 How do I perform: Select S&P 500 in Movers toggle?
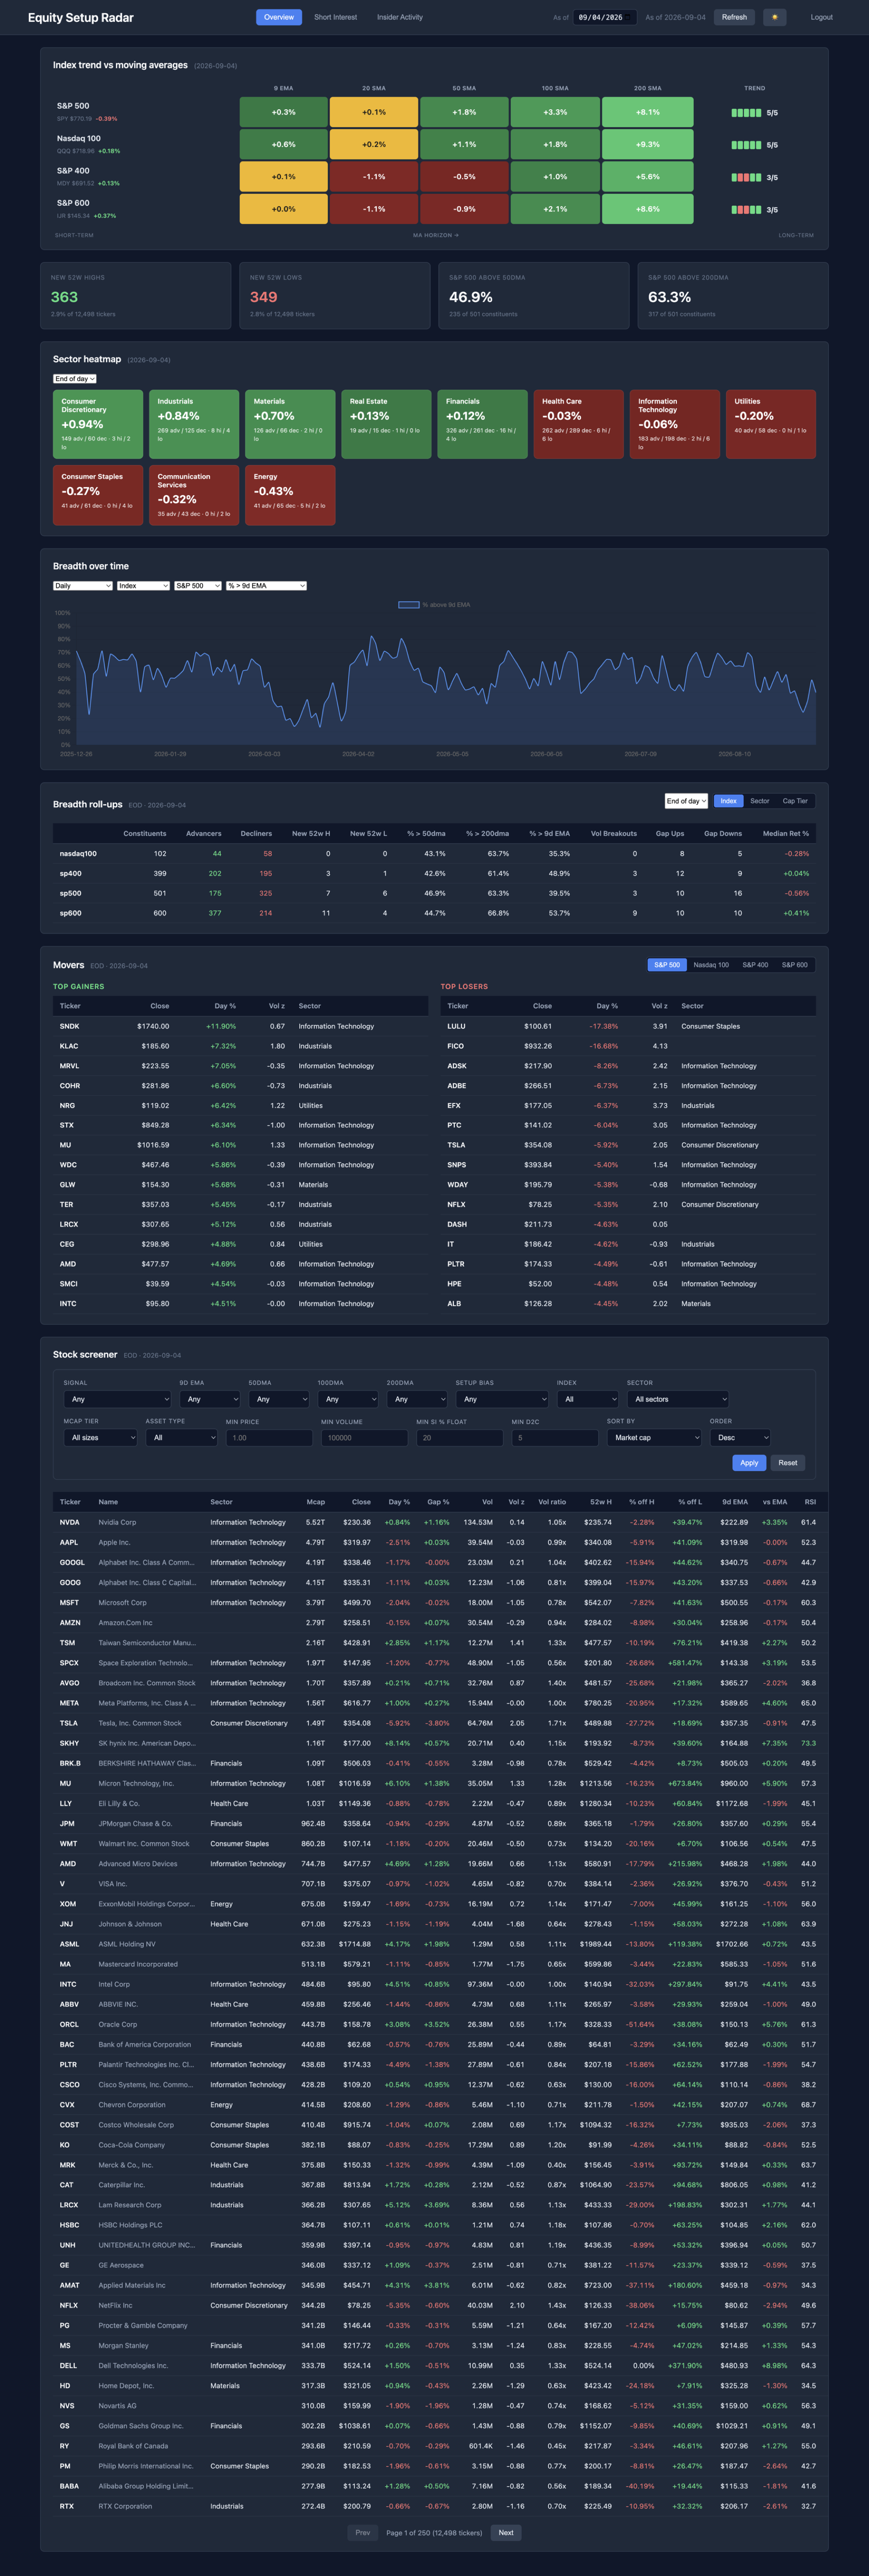click(x=667, y=965)
